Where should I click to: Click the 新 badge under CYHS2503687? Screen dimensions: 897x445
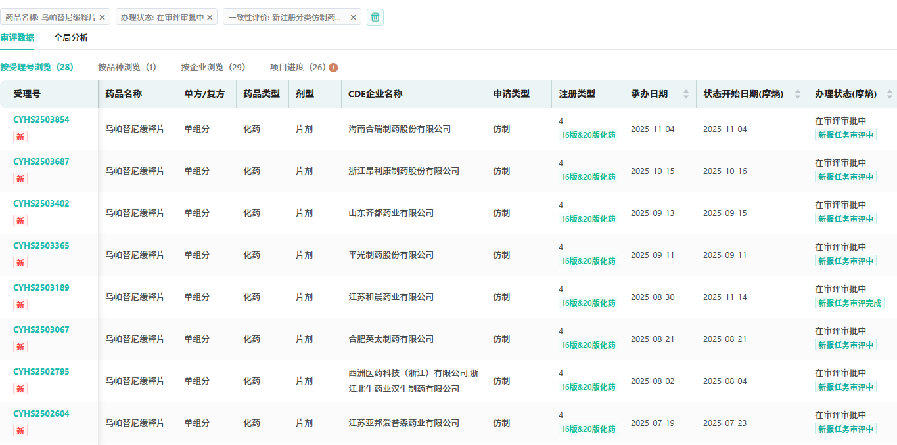[x=20, y=179]
